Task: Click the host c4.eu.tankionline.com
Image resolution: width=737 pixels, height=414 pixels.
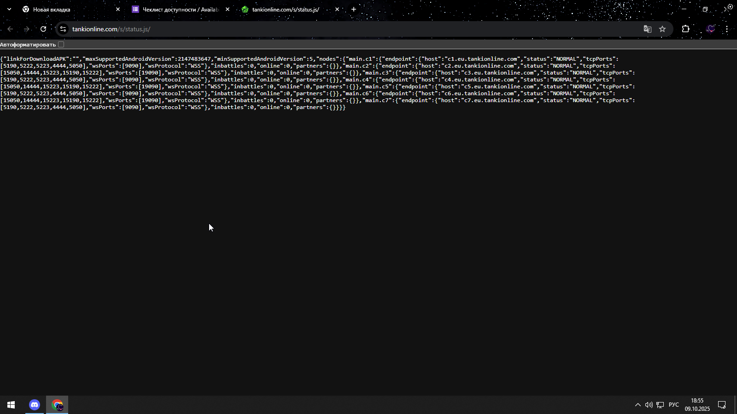Action: pos(479,80)
